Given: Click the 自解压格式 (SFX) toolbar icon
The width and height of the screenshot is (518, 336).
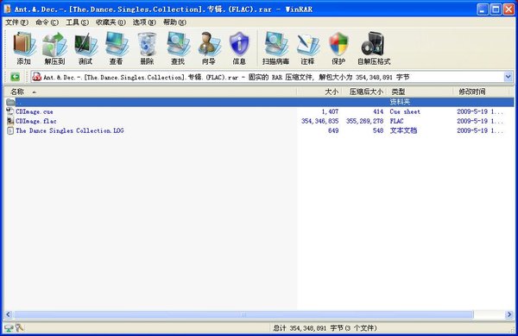Looking at the screenshot, I should [374, 48].
